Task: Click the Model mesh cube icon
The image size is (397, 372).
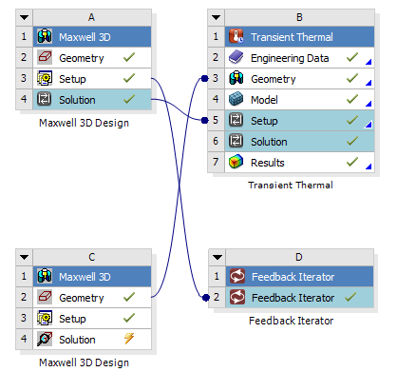Action: [236, 100]
